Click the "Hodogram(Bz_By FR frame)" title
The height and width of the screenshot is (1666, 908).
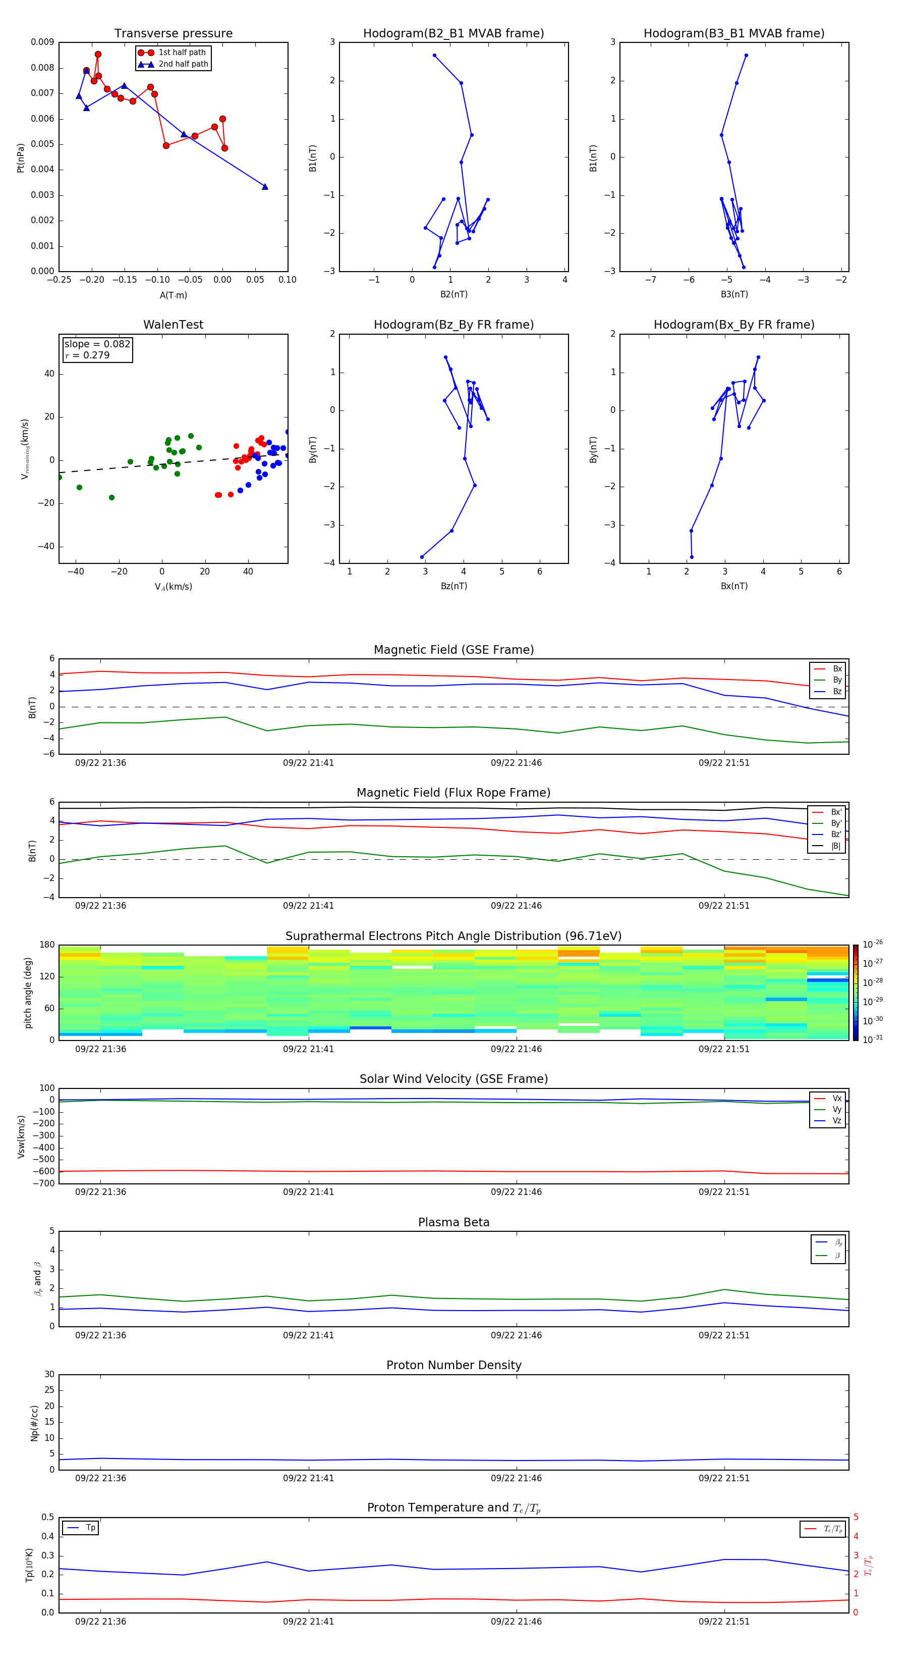click(453, 325)
